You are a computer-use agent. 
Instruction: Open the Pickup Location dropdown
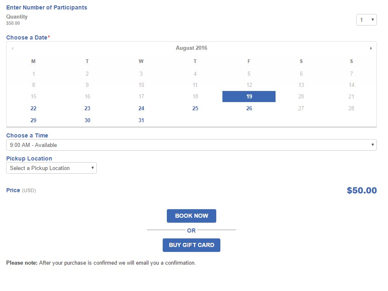51,168
